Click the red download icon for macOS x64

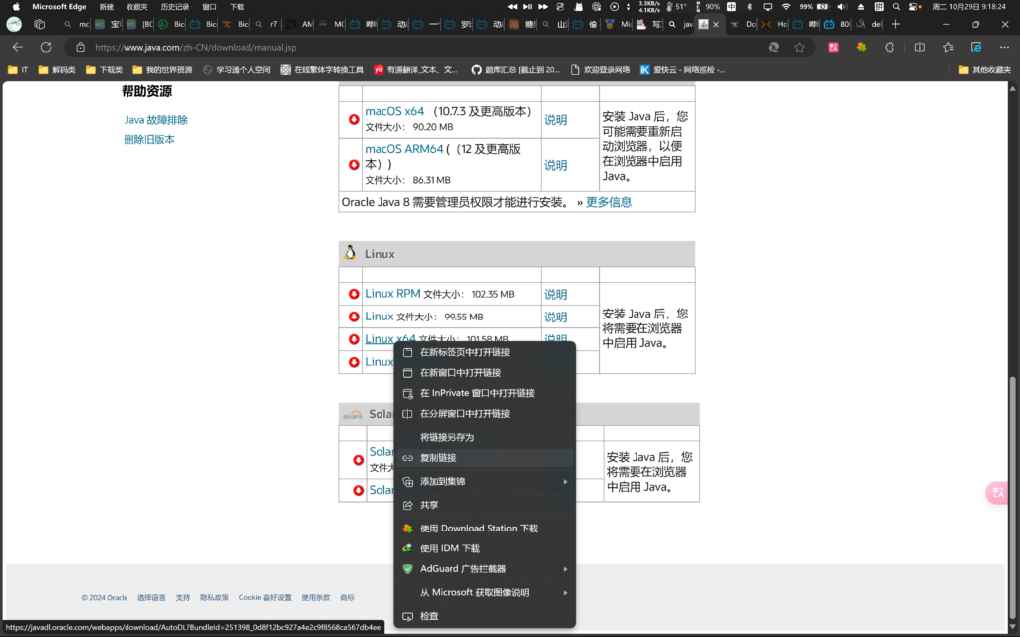354,119
